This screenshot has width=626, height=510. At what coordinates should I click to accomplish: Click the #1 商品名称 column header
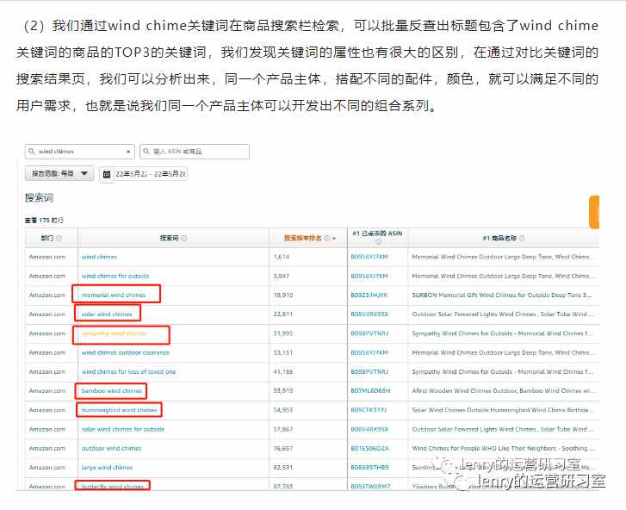[x=499, y=238]
